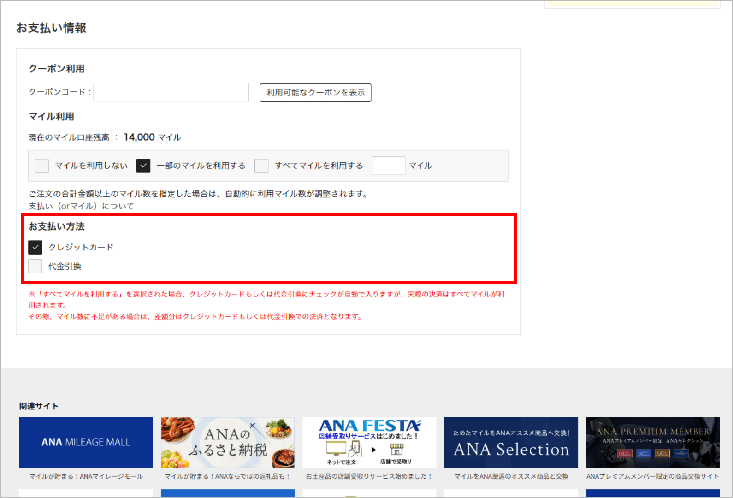Click the マイル amount input box
Image resolution: width=733 pixels, height=498 pixels.
point(388,166)
